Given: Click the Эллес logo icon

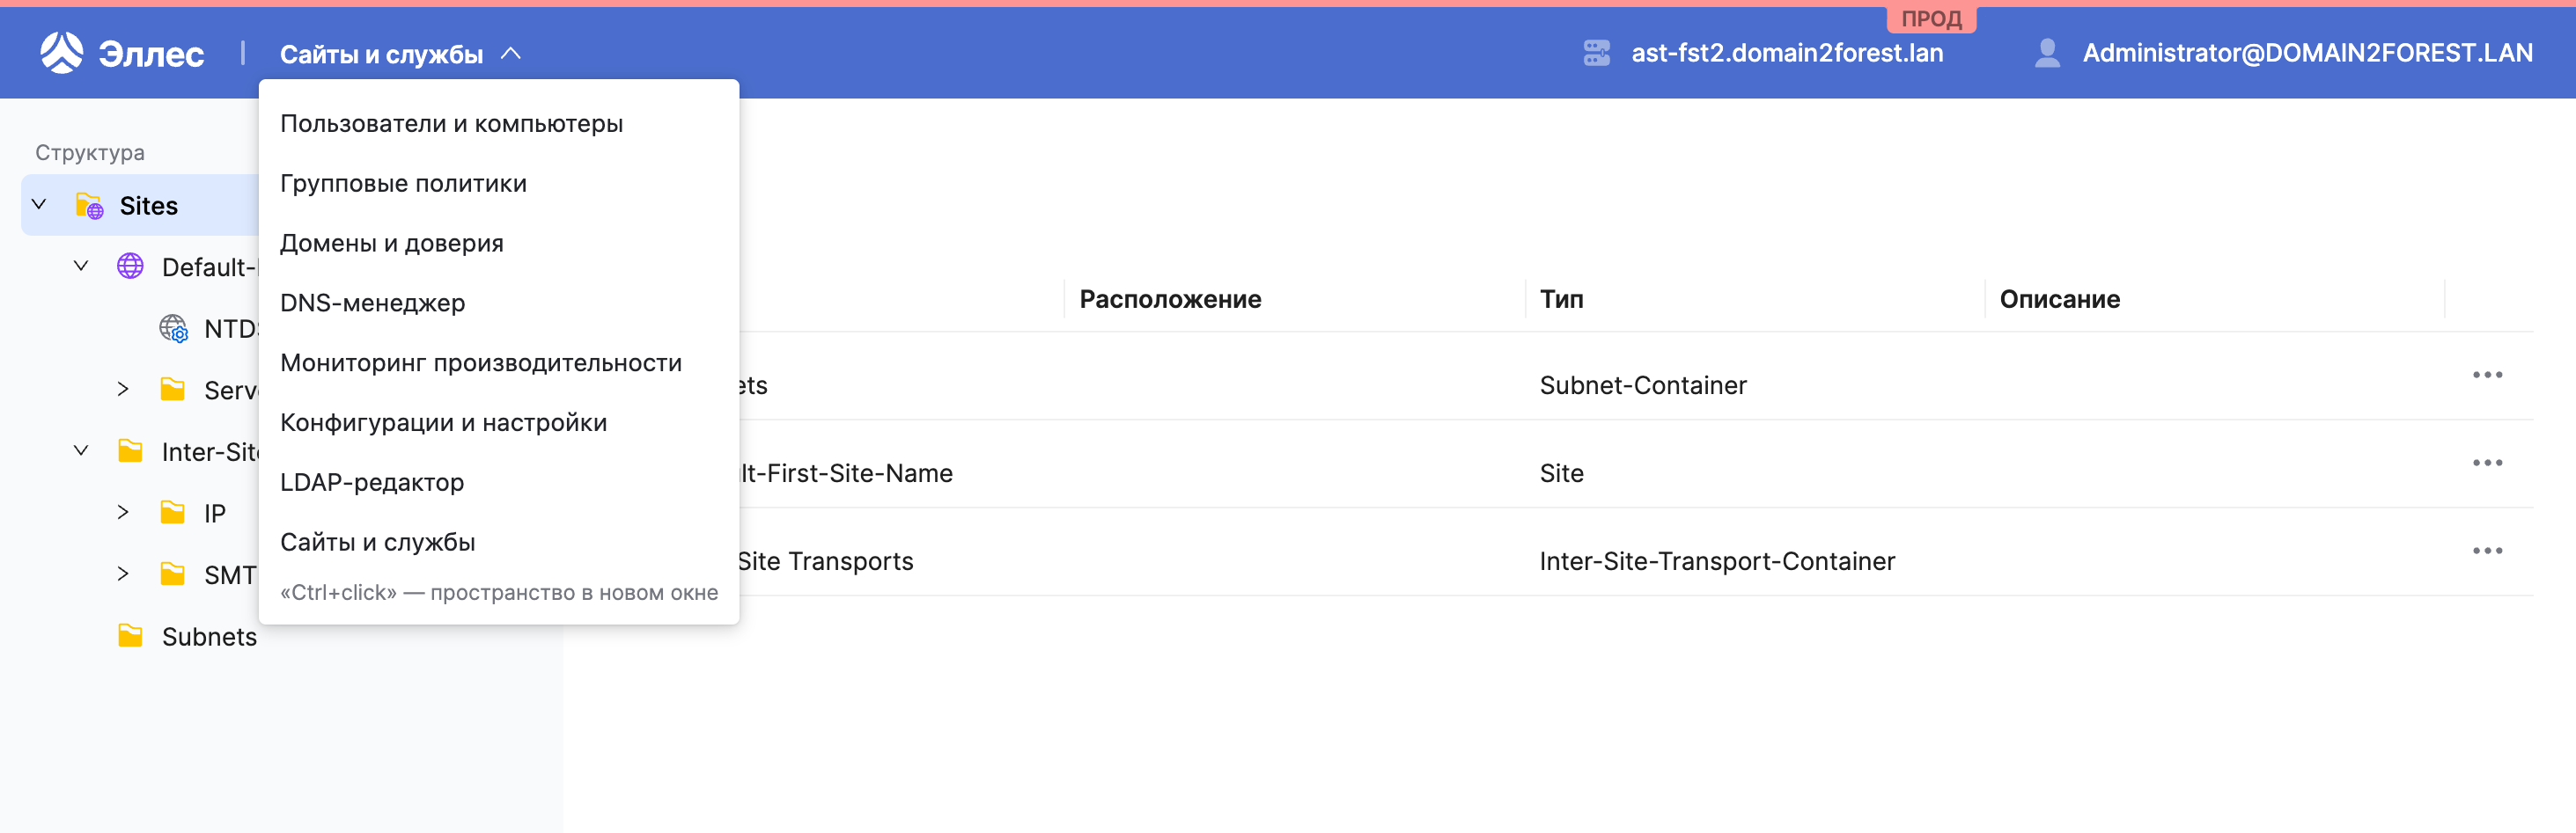Looking at the screenshot, I should click(x=61, y=53).
